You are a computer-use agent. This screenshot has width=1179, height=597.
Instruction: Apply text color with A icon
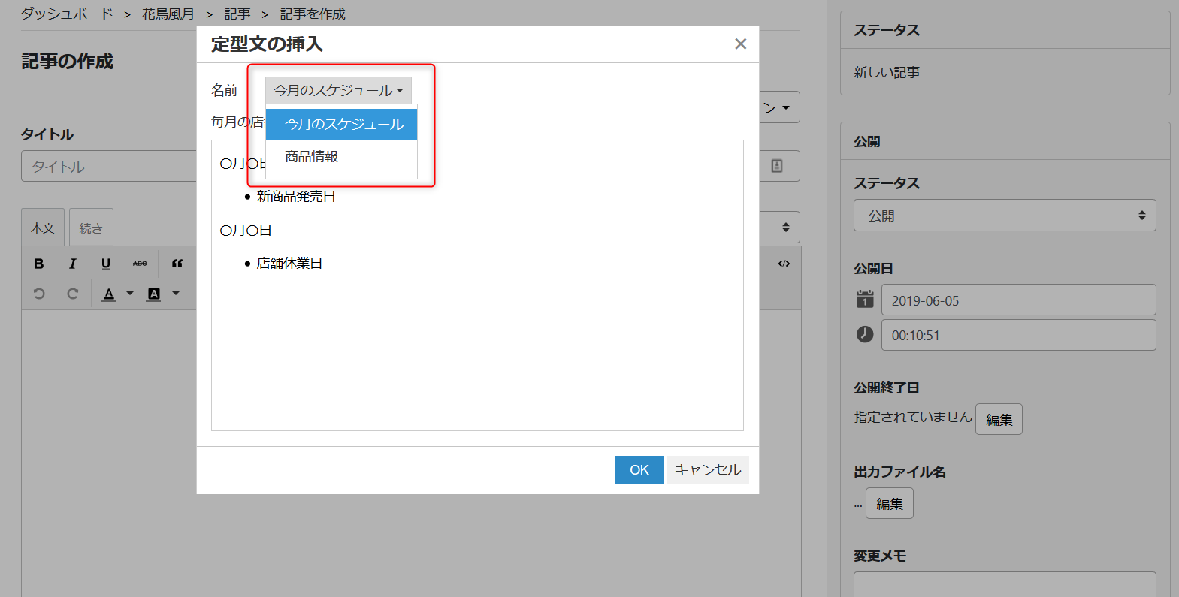pyautogui.click(x=109, y=294)
